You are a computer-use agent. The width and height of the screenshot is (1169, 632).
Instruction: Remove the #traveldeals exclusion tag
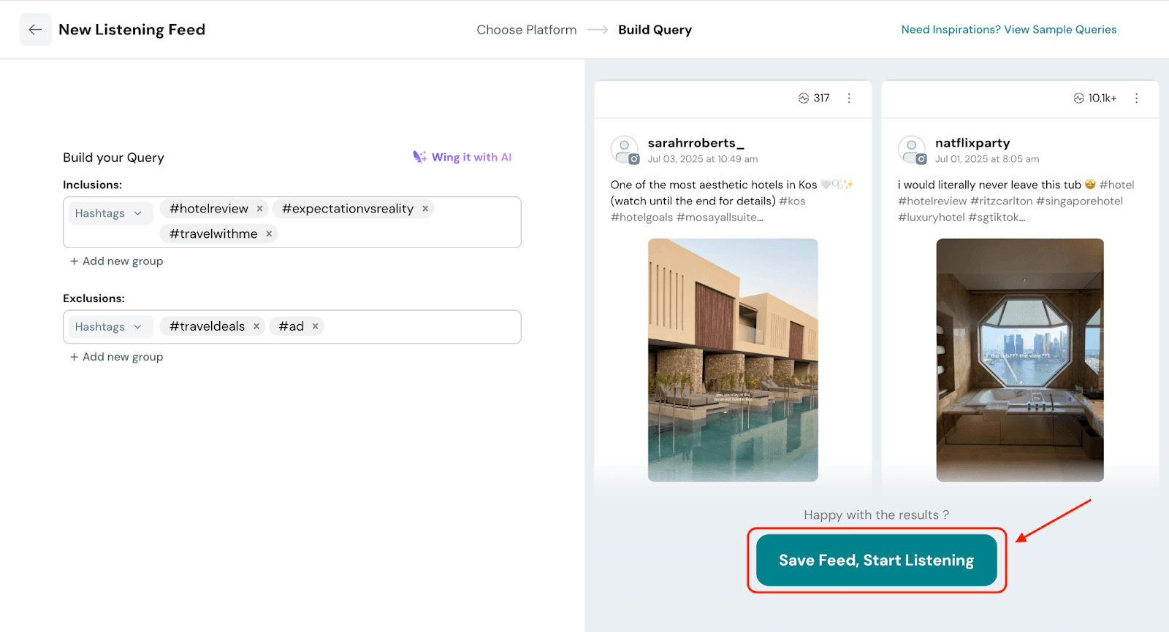[256, 327]
